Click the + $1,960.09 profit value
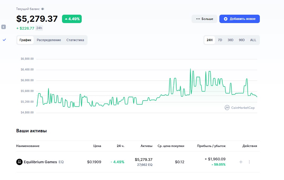284x180 pixels. [x=215, y=159]
